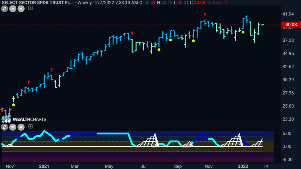Image resolution: width=301 pixels, height=169 pixels.
Task: Click the Jul label on the time axis
Action: tap(143, 166)
